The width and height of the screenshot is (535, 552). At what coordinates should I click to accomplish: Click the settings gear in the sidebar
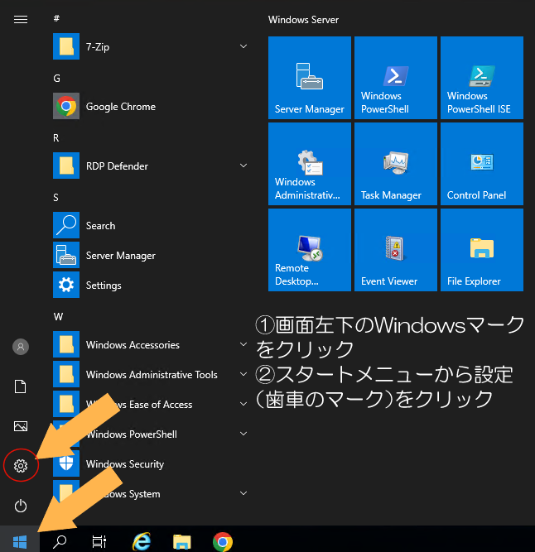pyautogui.click(x=21, y=466)
